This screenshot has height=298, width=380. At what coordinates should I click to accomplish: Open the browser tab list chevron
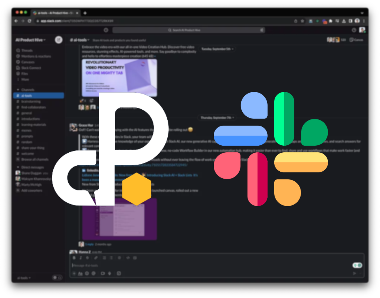point(362,13)
